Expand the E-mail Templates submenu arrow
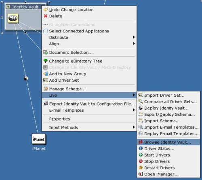This screenshot has width=202, height=180. [134, 110]
